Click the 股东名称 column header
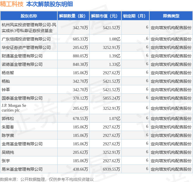The image size is (193, 182). 29,16
